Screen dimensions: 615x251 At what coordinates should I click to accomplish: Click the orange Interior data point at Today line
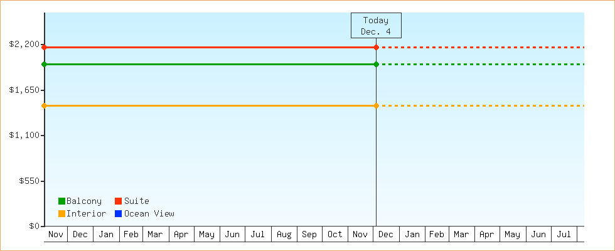(x=376, y=105)
